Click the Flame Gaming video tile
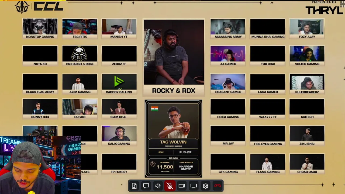345x194 pixels. [x=267, y=164]
